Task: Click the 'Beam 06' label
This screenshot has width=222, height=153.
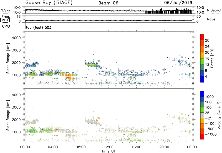Action: click(108, 3)
